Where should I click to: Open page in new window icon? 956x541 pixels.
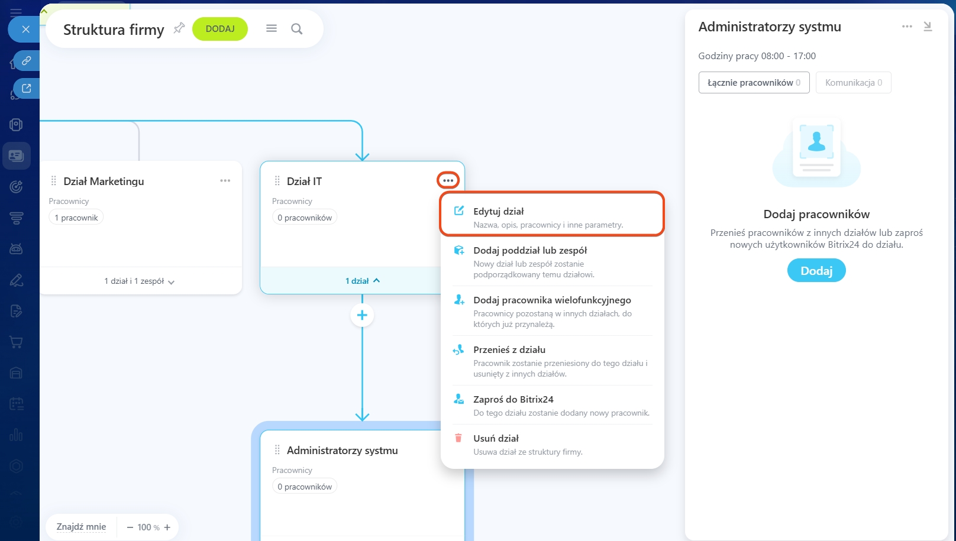tap(27, 89)
